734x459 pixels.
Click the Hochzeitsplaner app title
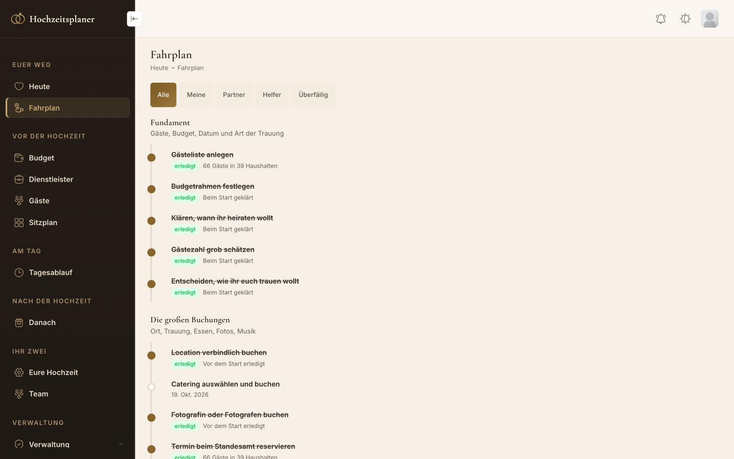click(62, 19)
